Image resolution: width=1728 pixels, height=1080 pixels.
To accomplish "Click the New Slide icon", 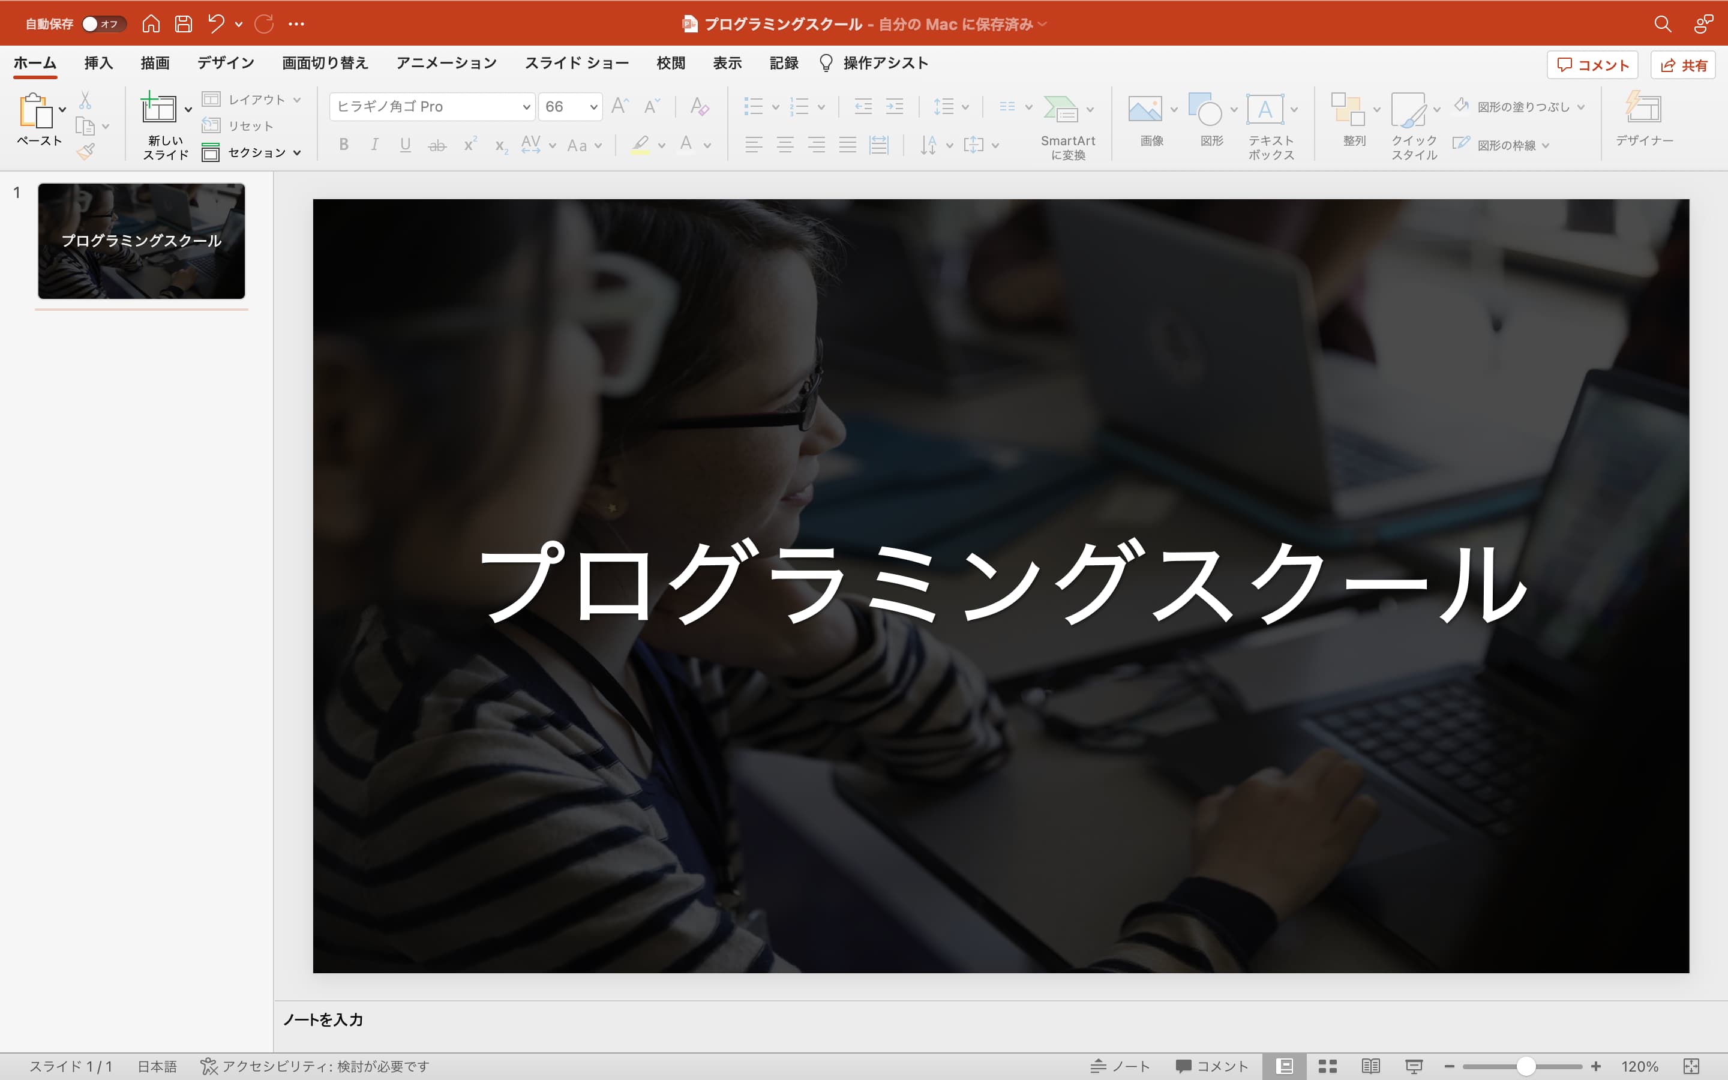I will point(158,108).
